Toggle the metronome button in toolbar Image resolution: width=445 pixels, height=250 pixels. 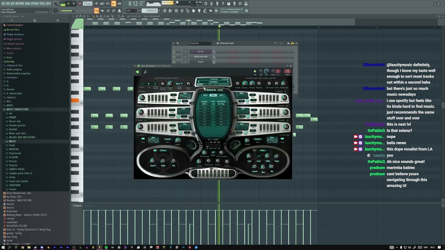[x=97, y=4]
